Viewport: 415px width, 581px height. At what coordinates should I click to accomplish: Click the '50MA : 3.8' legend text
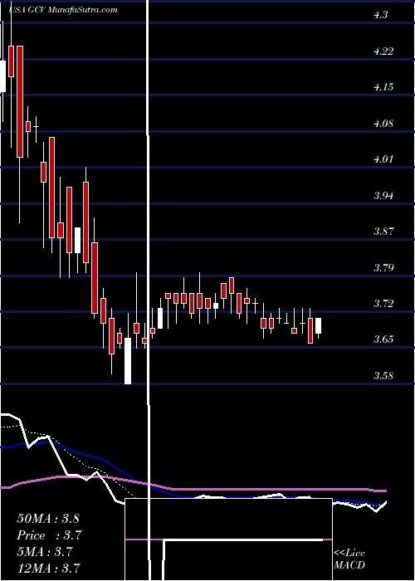[48, 519]
